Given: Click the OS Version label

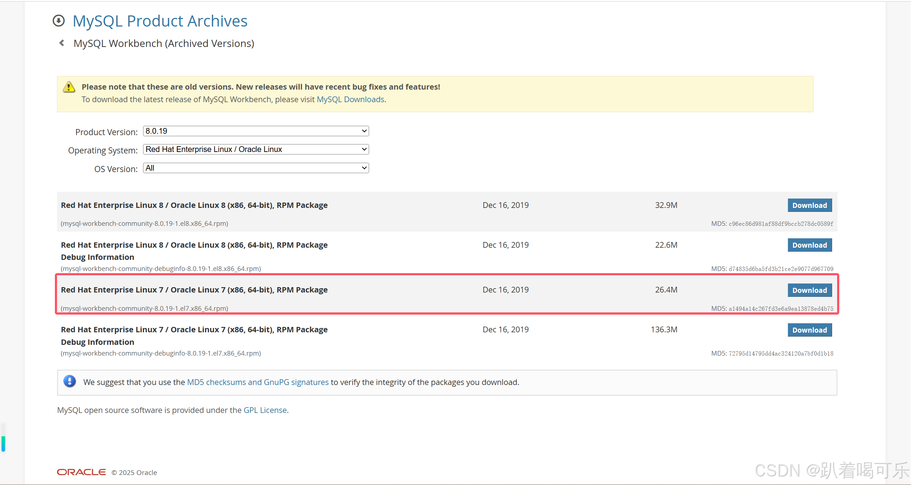Looking at the screenshot, I should pyautogui.click(x=116, y=169).
